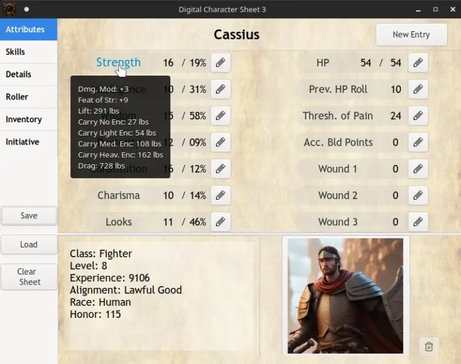This screenshot has height=364, width=461.
Task: Click the 'Honor: 115' line
Action: point(95,314)
